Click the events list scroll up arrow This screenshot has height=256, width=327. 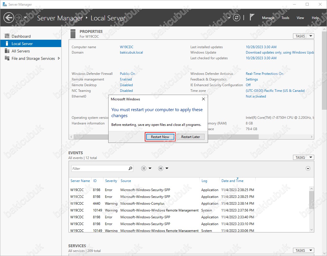tap(311, 189)
